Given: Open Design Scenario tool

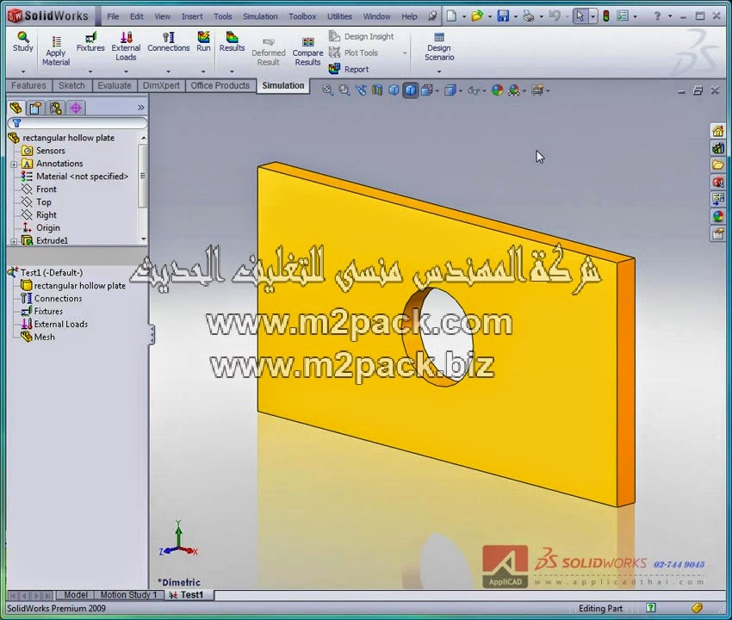Looking at the screenshot, I should click(x=439, y=46).
